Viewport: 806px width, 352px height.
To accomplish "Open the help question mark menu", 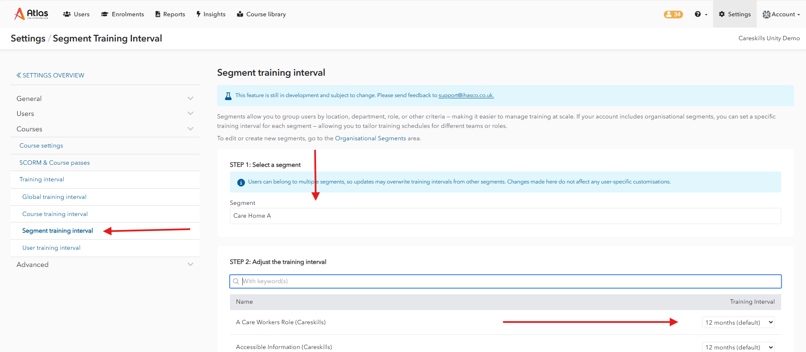I will click(x=701, y=14).
